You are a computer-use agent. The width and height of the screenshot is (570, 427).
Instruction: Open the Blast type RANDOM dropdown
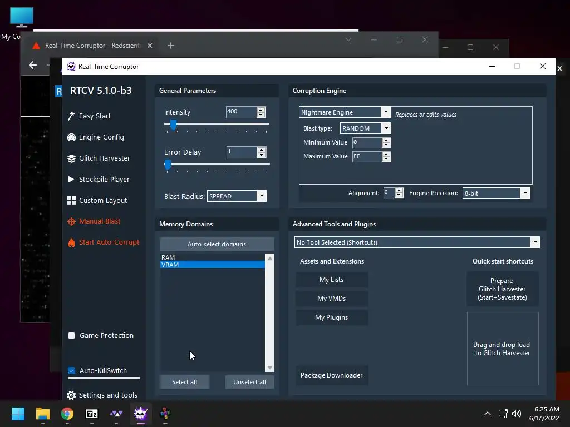386,128
